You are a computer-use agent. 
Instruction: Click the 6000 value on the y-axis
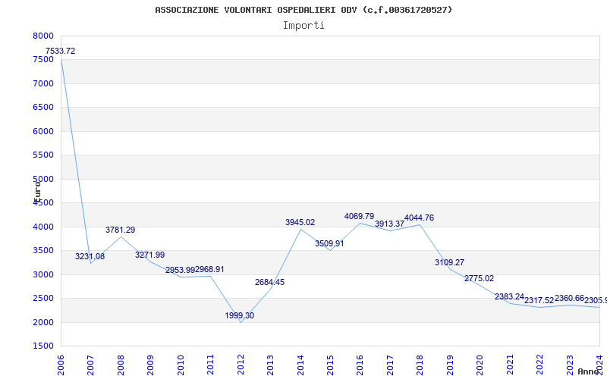[42, 131]
